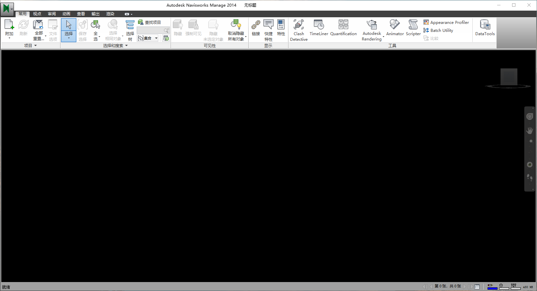Open the Clash Detective tool
The width and height of the screenshot is (537, 291).
click(x=299, y=30)
